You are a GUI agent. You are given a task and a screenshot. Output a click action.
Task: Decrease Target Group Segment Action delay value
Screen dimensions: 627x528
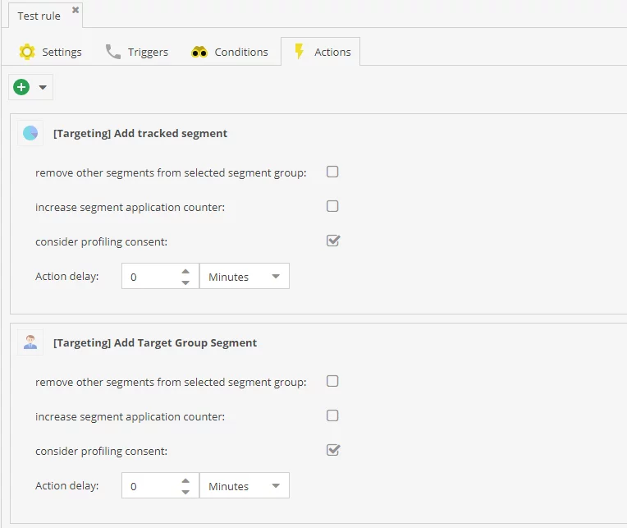pos(185,492)
